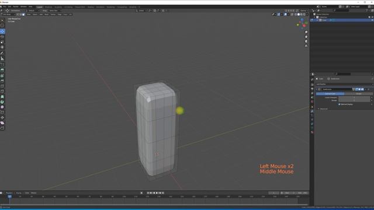Switch to face select mode
Image resolution: width=374 pixels, height=210 pixels.
click(23, 15)
